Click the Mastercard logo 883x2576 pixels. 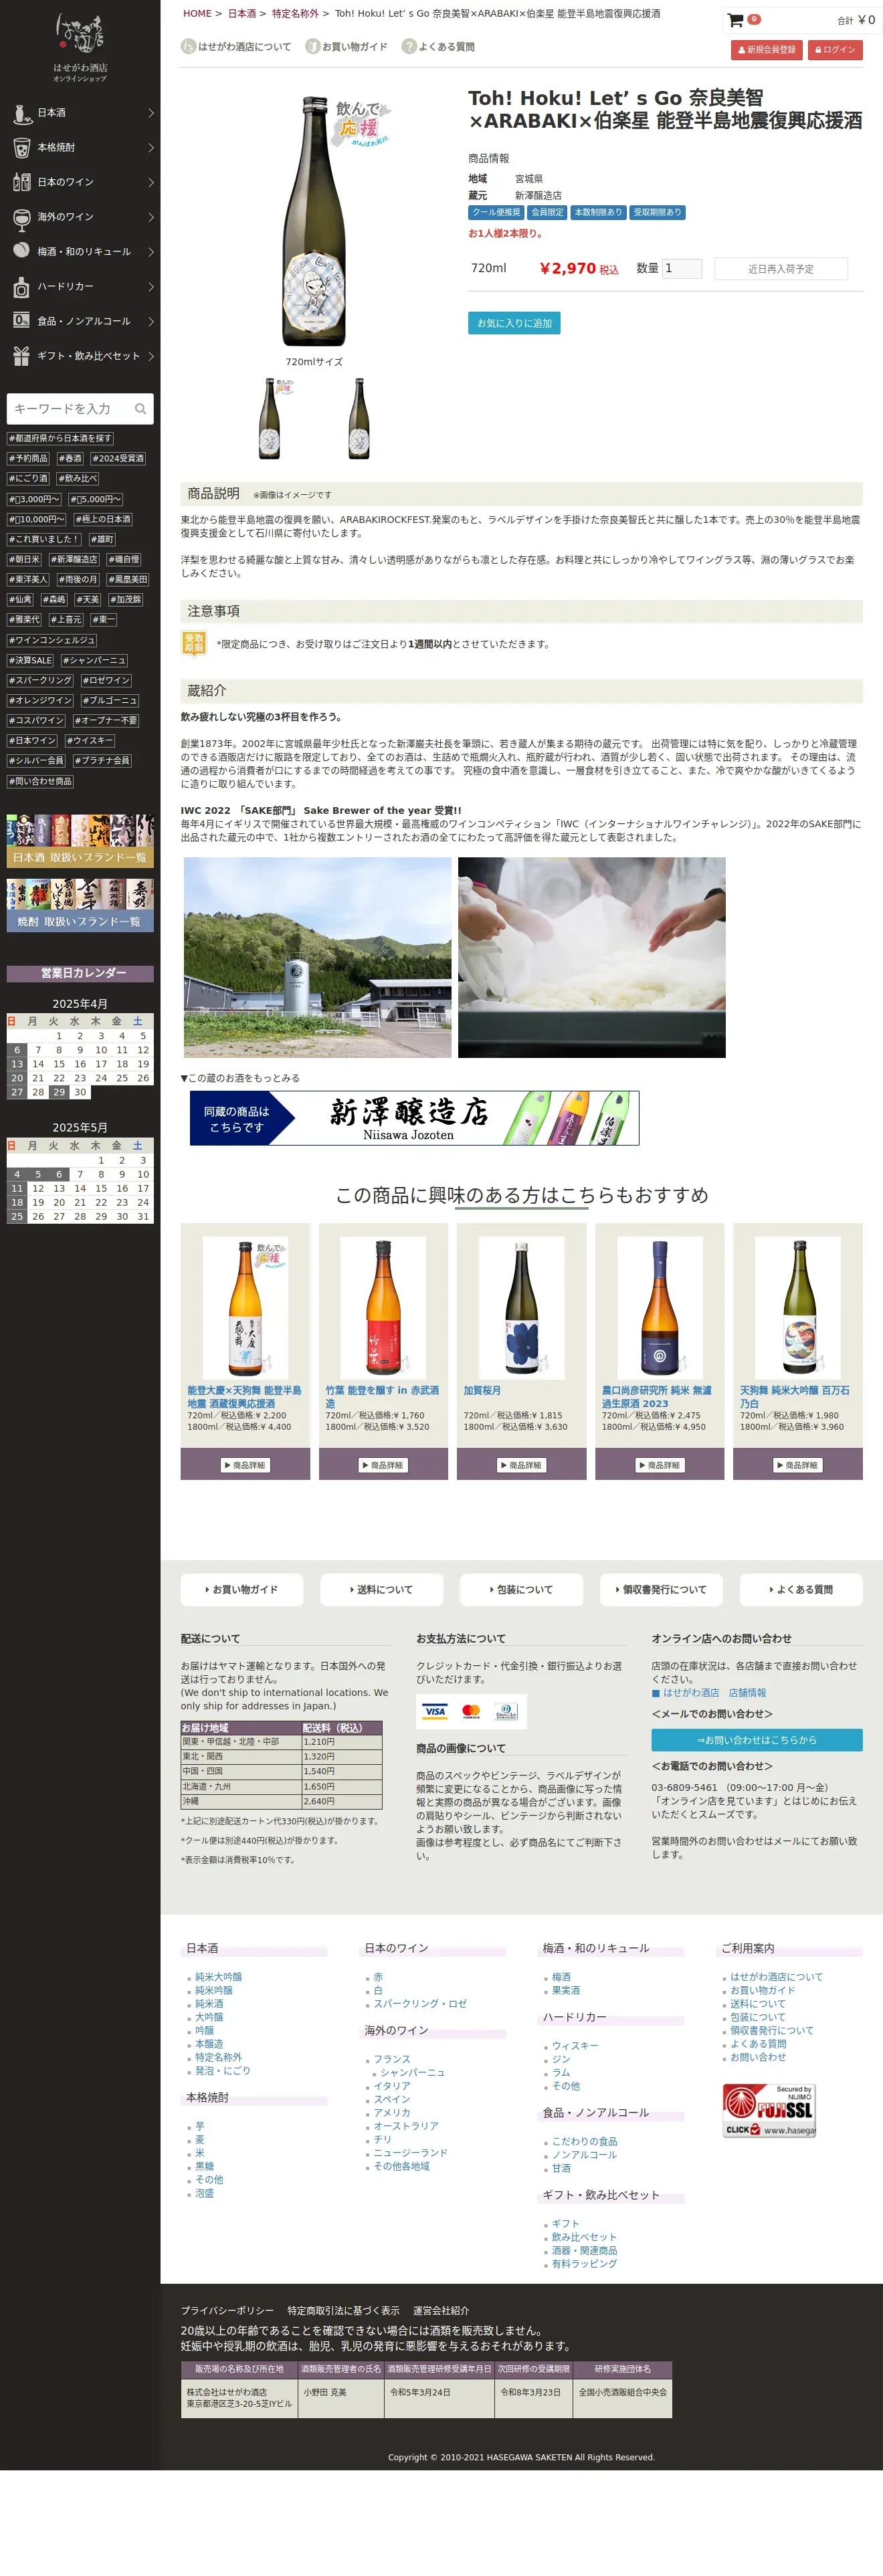pyautogui.click(x=471, y=1711)
